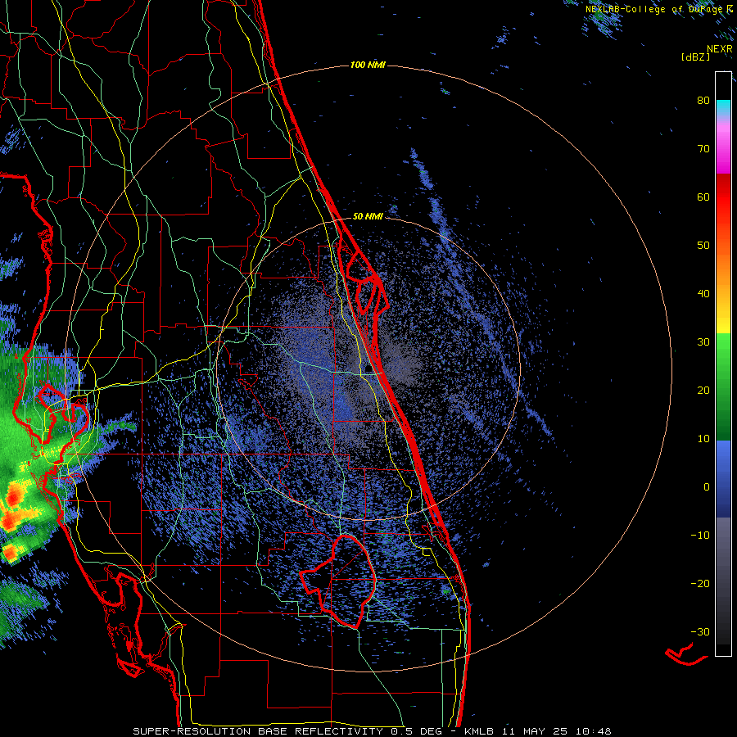737x737 pixels.
Task: Click the 70 value on the dBZ scale
Action: tap(703, 149)
